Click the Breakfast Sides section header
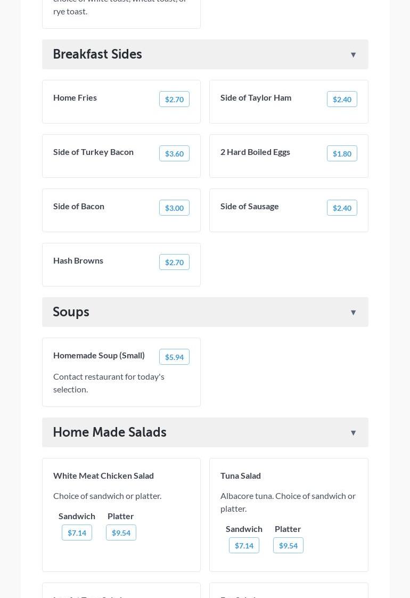The width and height of the screenshot is (410, 598). point(97,54)
